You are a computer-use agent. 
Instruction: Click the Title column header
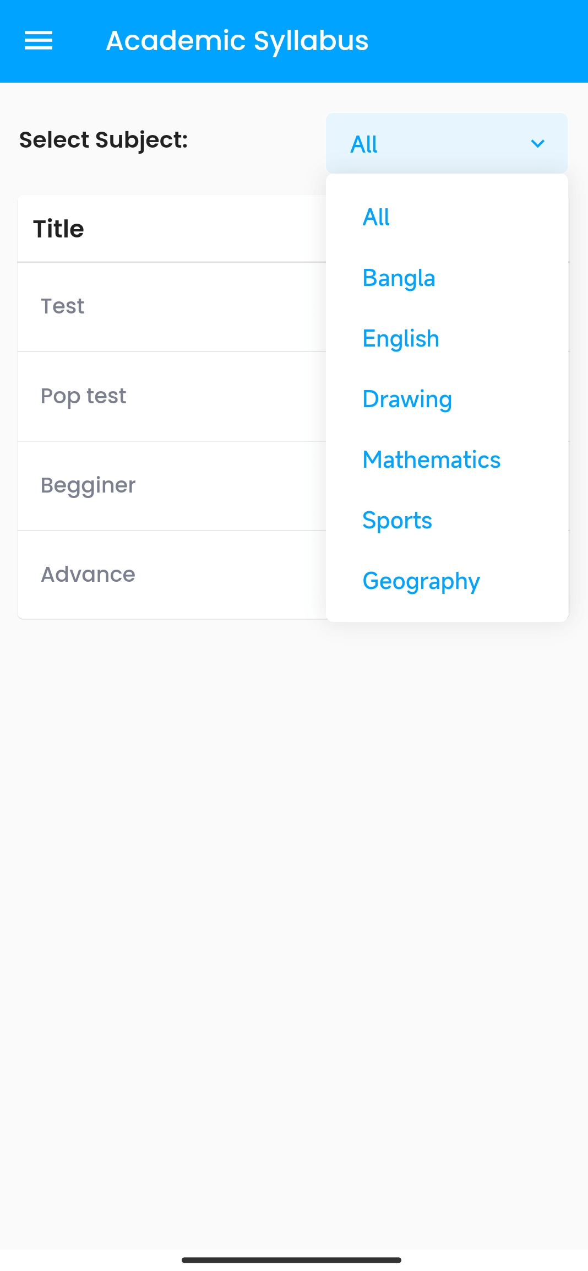click(59, 229)
